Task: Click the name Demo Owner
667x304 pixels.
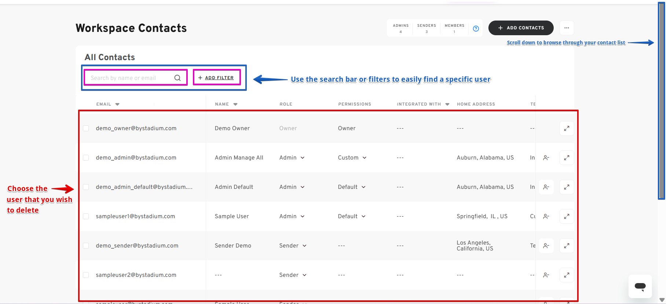Action: click(232, 128)
